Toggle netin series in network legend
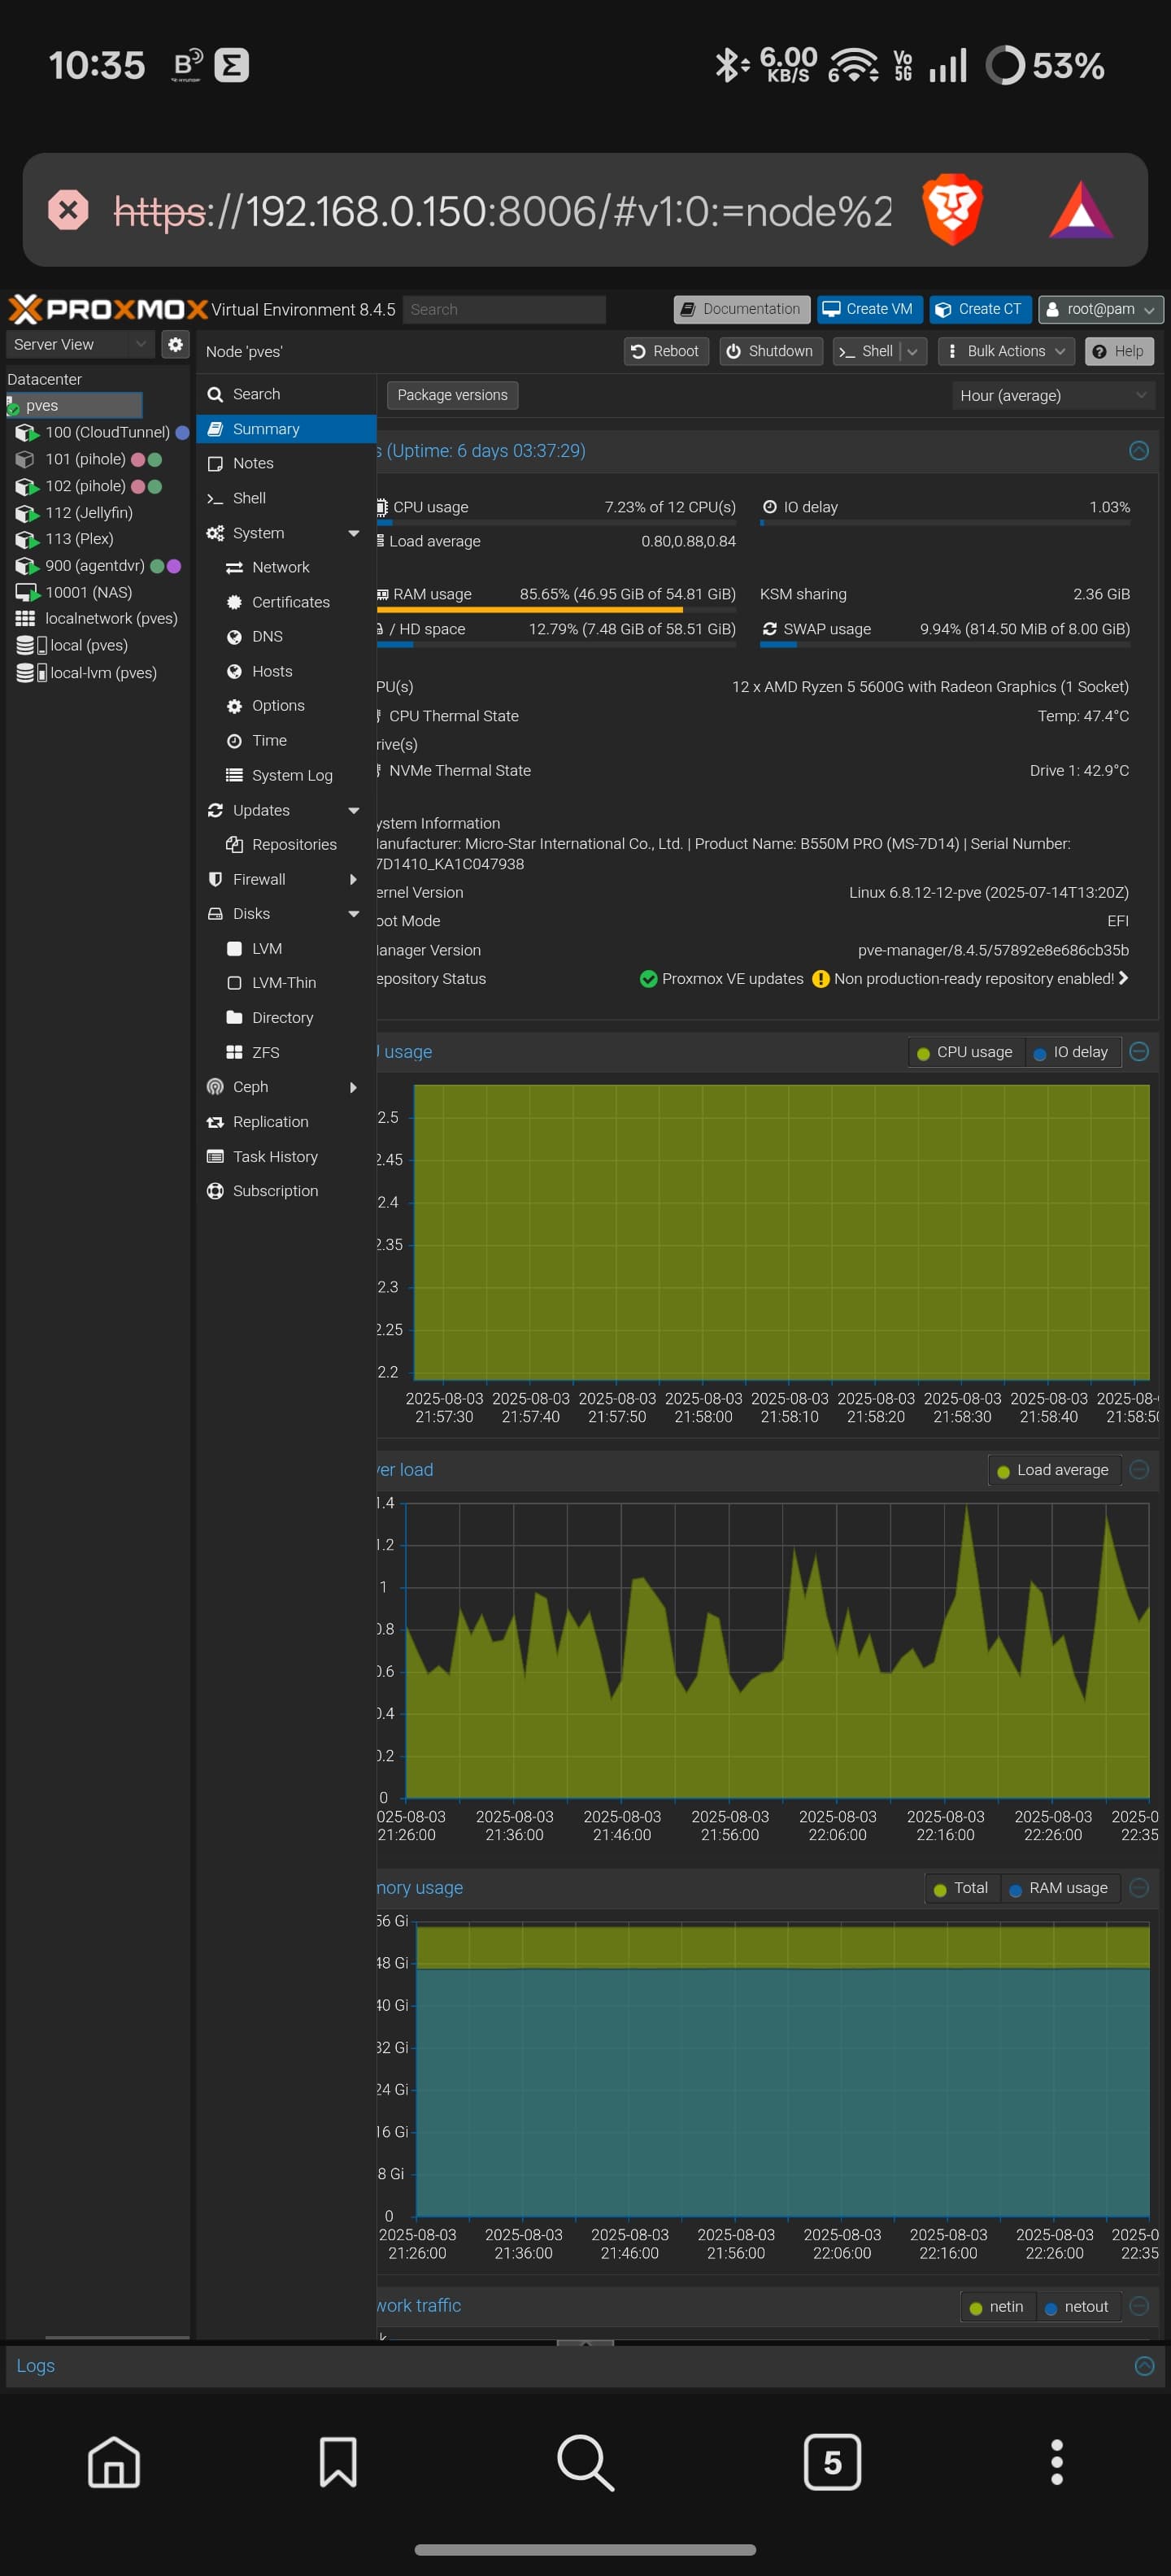Image resolution: width=1171 pixels, height=2576 pixels. point(997,2307)
